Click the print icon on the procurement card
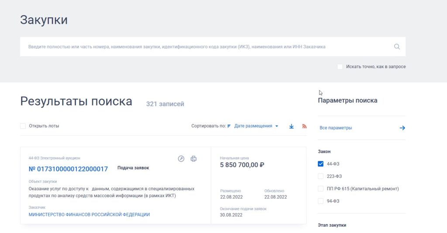Screen dimensions: 447x233 (x=193, y=159)
